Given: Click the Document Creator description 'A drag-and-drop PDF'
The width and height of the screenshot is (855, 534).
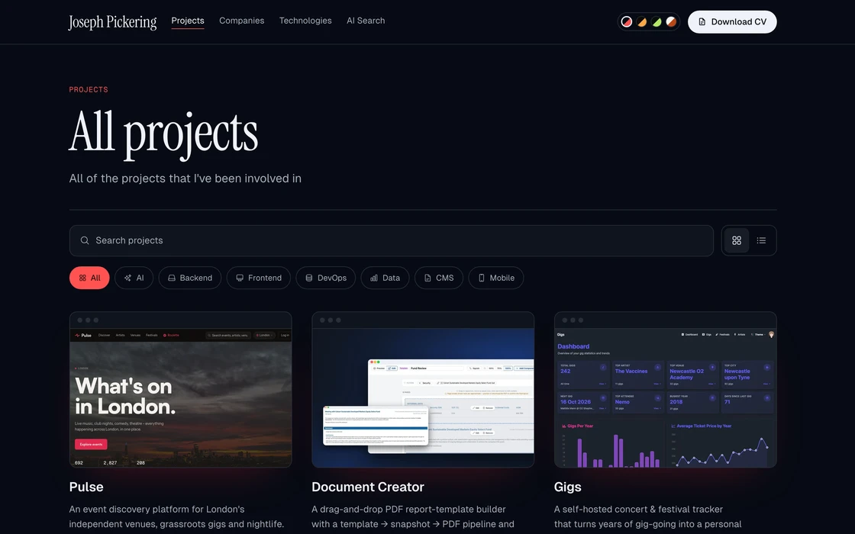Looking at the screenshot, I should pos(413,516).
